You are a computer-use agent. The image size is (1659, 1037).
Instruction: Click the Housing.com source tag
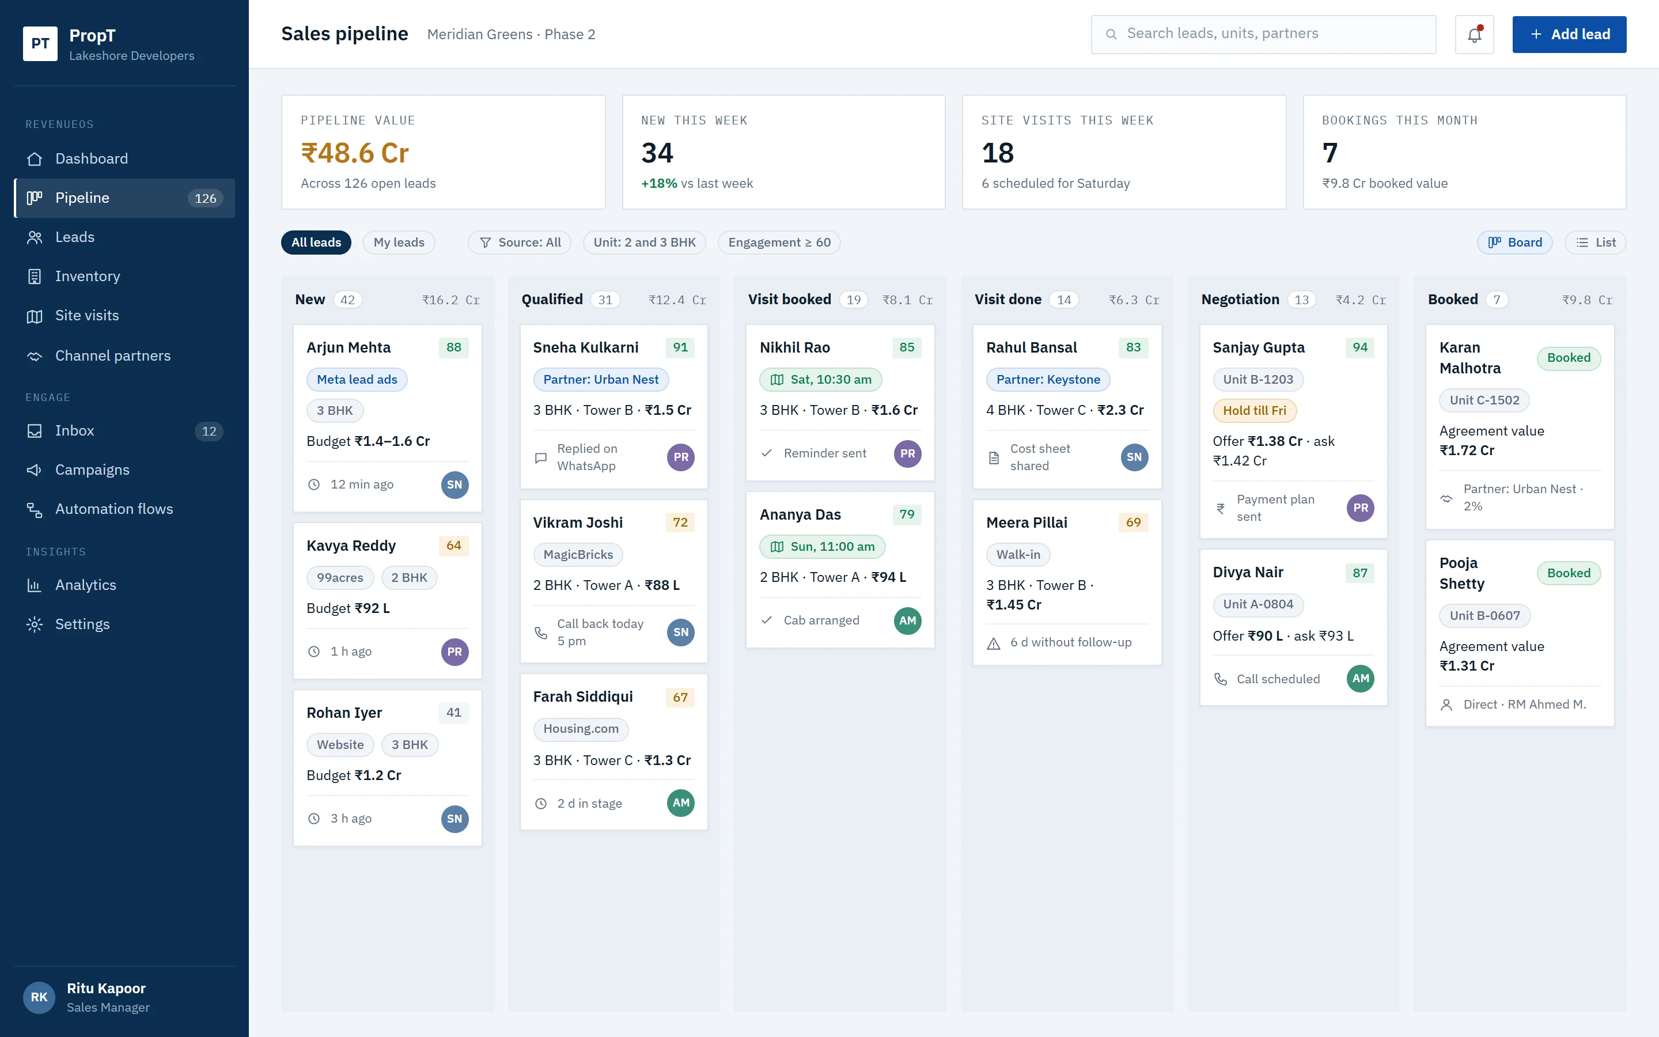581,729
